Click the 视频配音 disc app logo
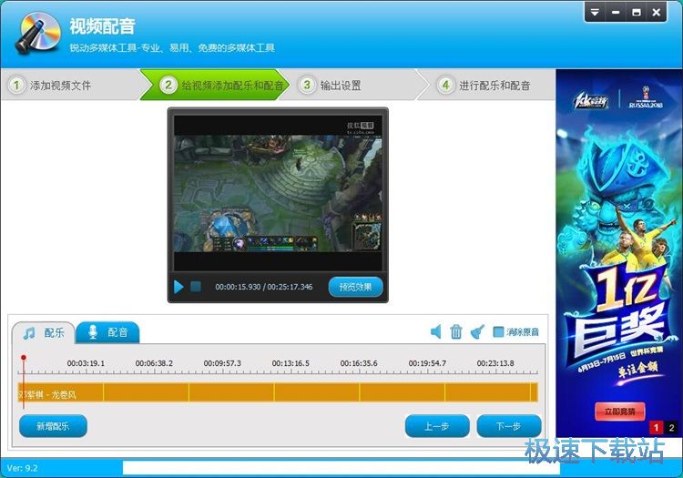This screenshot has height=478, width=683. (38, 33)
